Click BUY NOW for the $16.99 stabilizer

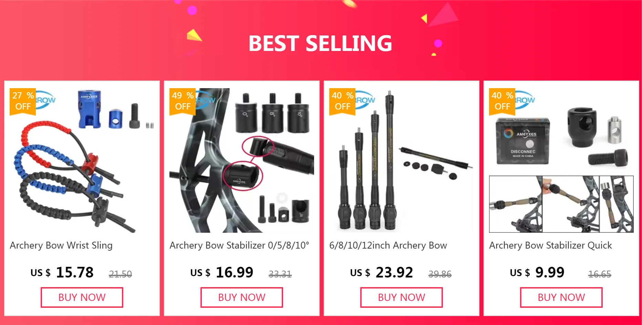pos(242,297)
